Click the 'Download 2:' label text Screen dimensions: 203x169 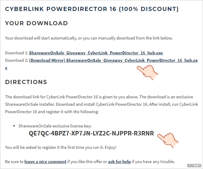(17, 60)
